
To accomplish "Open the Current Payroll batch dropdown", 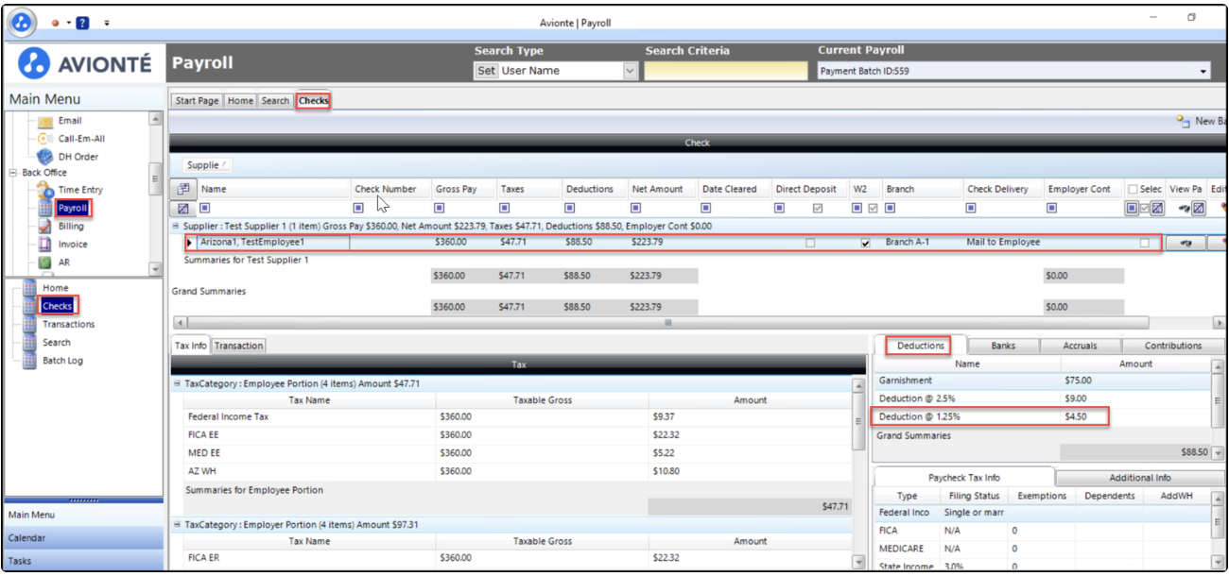I will point(1203,71).
